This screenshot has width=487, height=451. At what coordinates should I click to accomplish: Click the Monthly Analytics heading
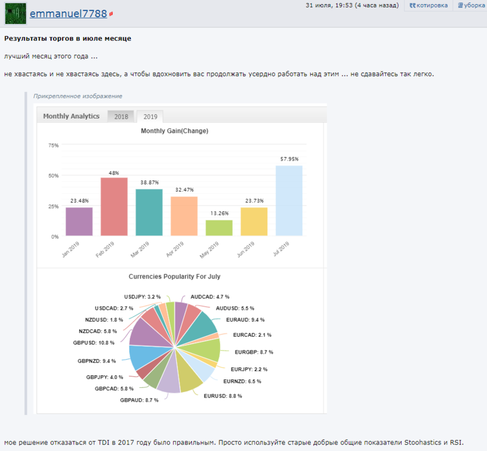pyautogui.click(x=71, y=116)
